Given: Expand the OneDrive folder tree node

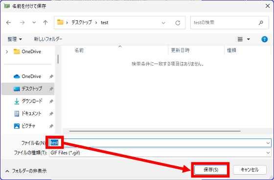Looking at the screenshot, I should click(x=7, y=52).
